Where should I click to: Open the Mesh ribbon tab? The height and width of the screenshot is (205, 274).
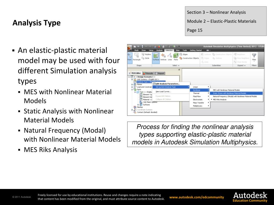pyautogui.click(x=137, y=50)
